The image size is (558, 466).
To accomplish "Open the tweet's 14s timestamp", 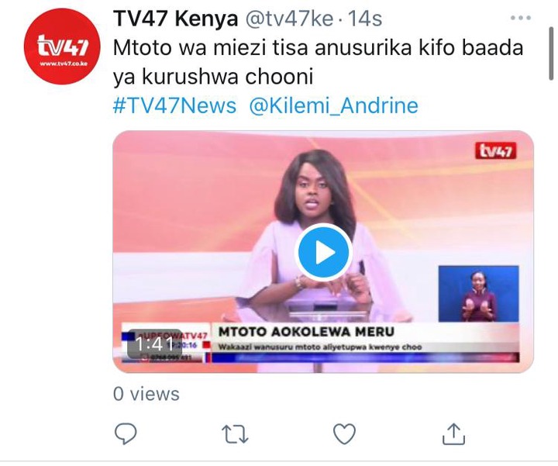I will (x=365, y=19).
